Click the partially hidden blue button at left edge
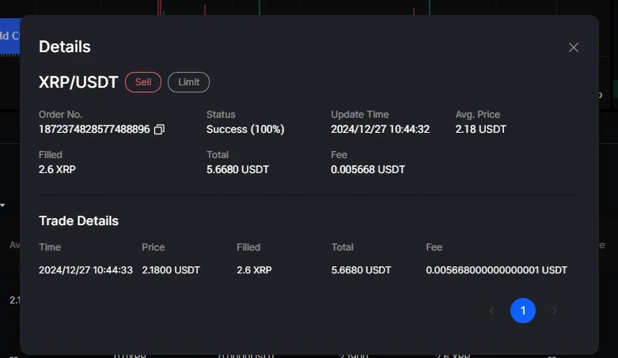Screen dimensions: 618x358 coord(9,36)
